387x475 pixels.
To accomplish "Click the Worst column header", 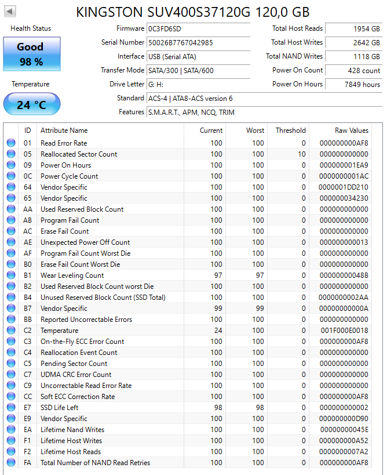I will (x=247, y=130).
